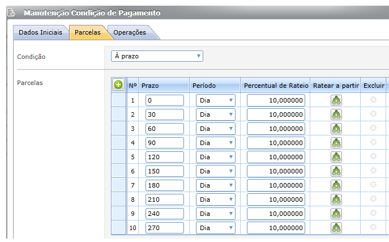The width and height of the screenshot is (389, 242).
Task: Click Ratear a partir icon in row 6
Action: click(x=336, y=171)
